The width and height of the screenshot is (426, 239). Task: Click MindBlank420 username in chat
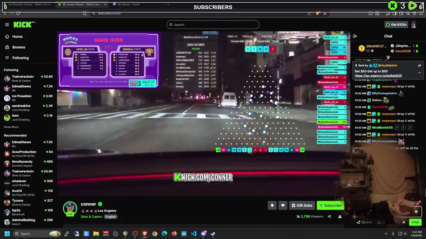382,127
